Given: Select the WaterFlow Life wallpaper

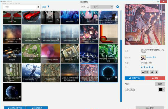Looking at the screenshot, I should point(51,73).
